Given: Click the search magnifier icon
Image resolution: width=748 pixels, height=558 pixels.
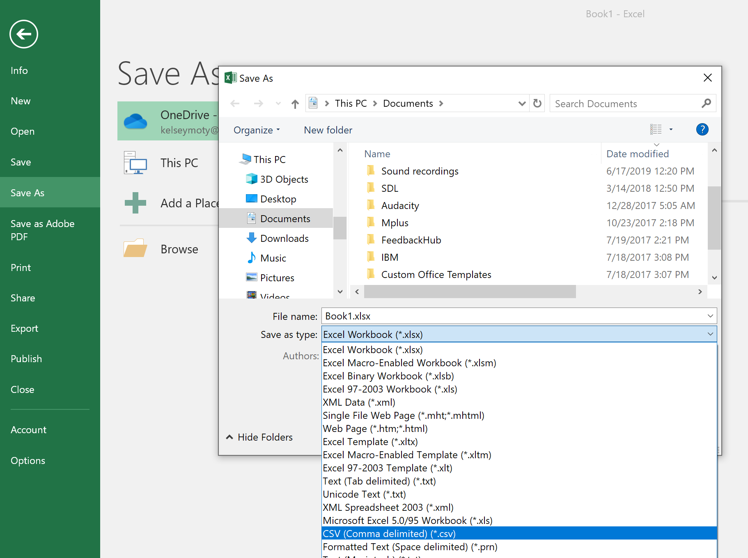Looking at the screenshot, I should 706,103.
